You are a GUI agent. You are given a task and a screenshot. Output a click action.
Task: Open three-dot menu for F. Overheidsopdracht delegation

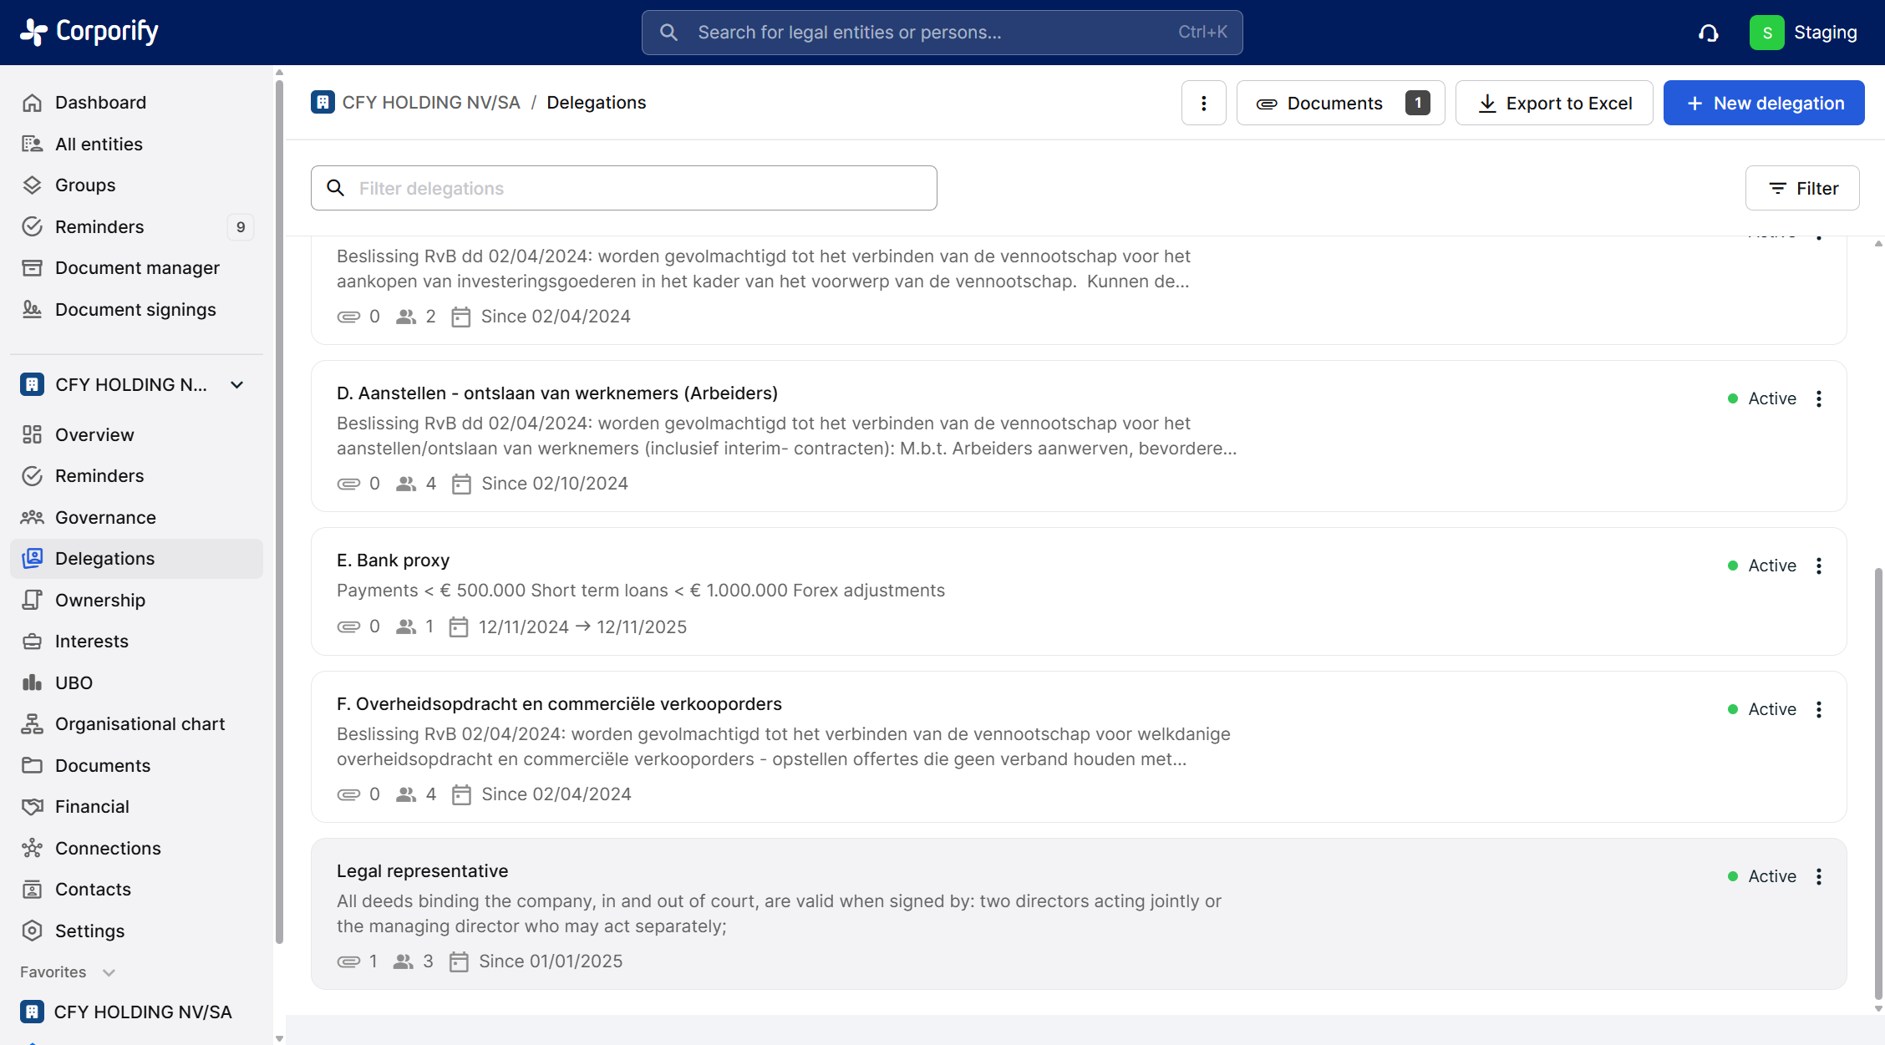click(x=1819, y=709)
